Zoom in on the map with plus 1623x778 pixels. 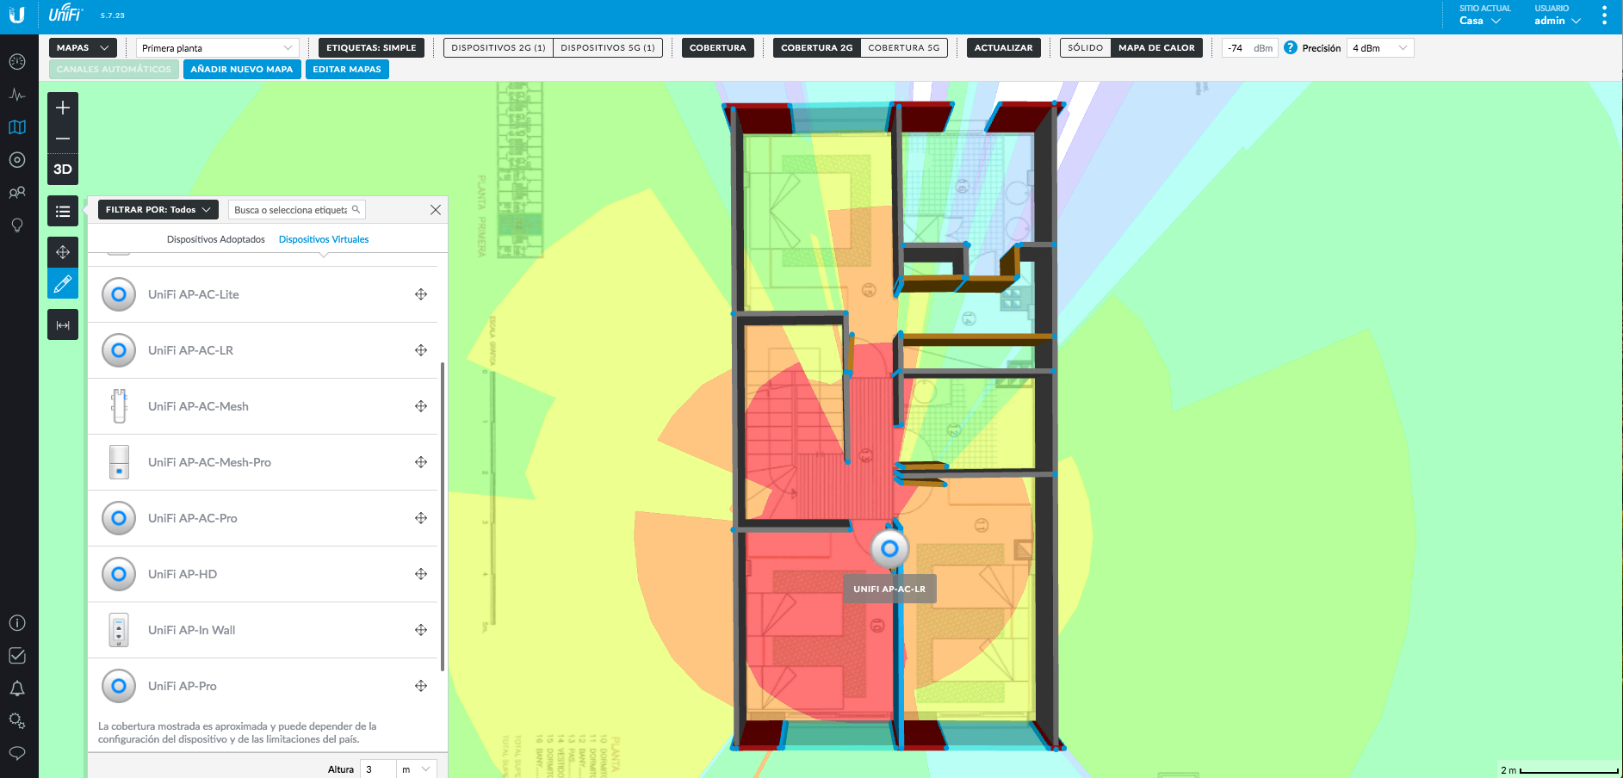(63, 108)
